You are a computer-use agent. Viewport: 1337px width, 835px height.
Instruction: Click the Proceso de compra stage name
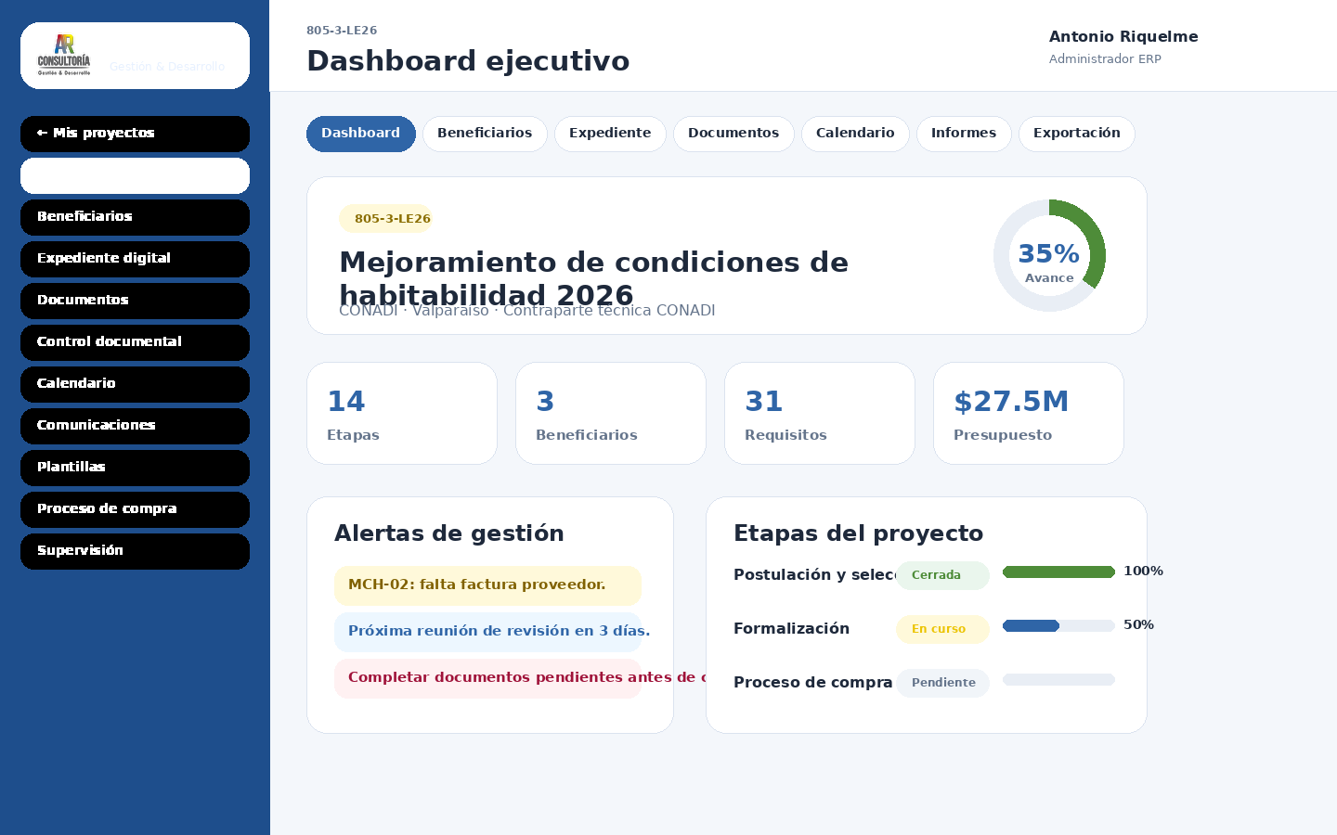point(812,683)
